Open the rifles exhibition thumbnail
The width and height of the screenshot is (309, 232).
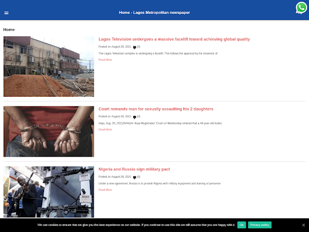49,192
